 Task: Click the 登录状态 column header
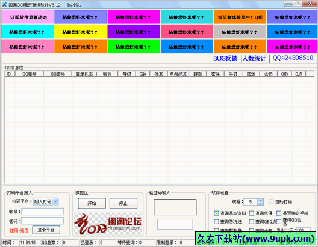84,74
